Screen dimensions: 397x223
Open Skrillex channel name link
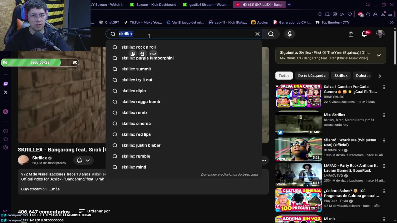(39, 158)
